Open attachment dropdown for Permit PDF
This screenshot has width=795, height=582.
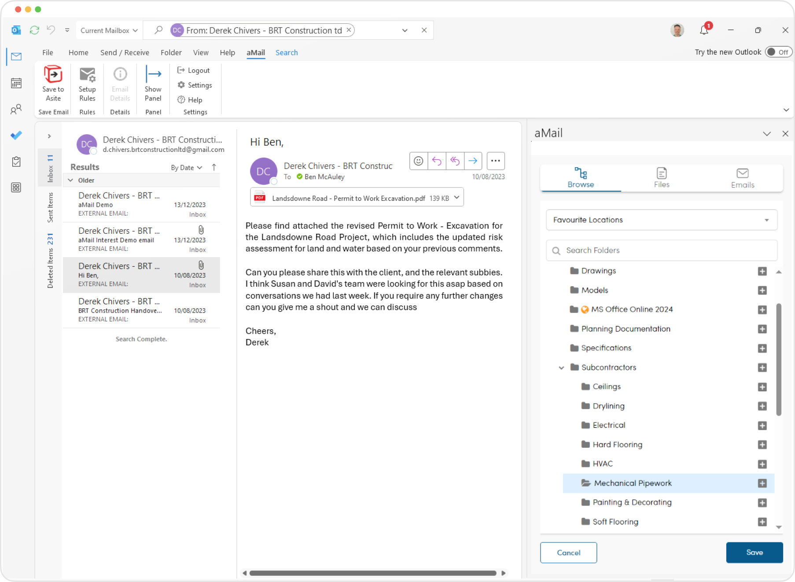(456, 197)
